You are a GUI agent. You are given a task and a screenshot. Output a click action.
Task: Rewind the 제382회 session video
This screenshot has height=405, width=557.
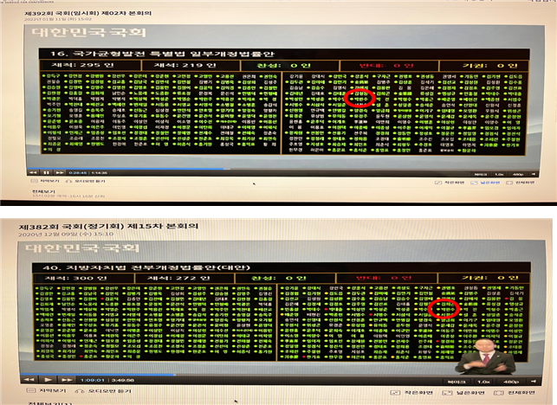click(x=29, y=379)
